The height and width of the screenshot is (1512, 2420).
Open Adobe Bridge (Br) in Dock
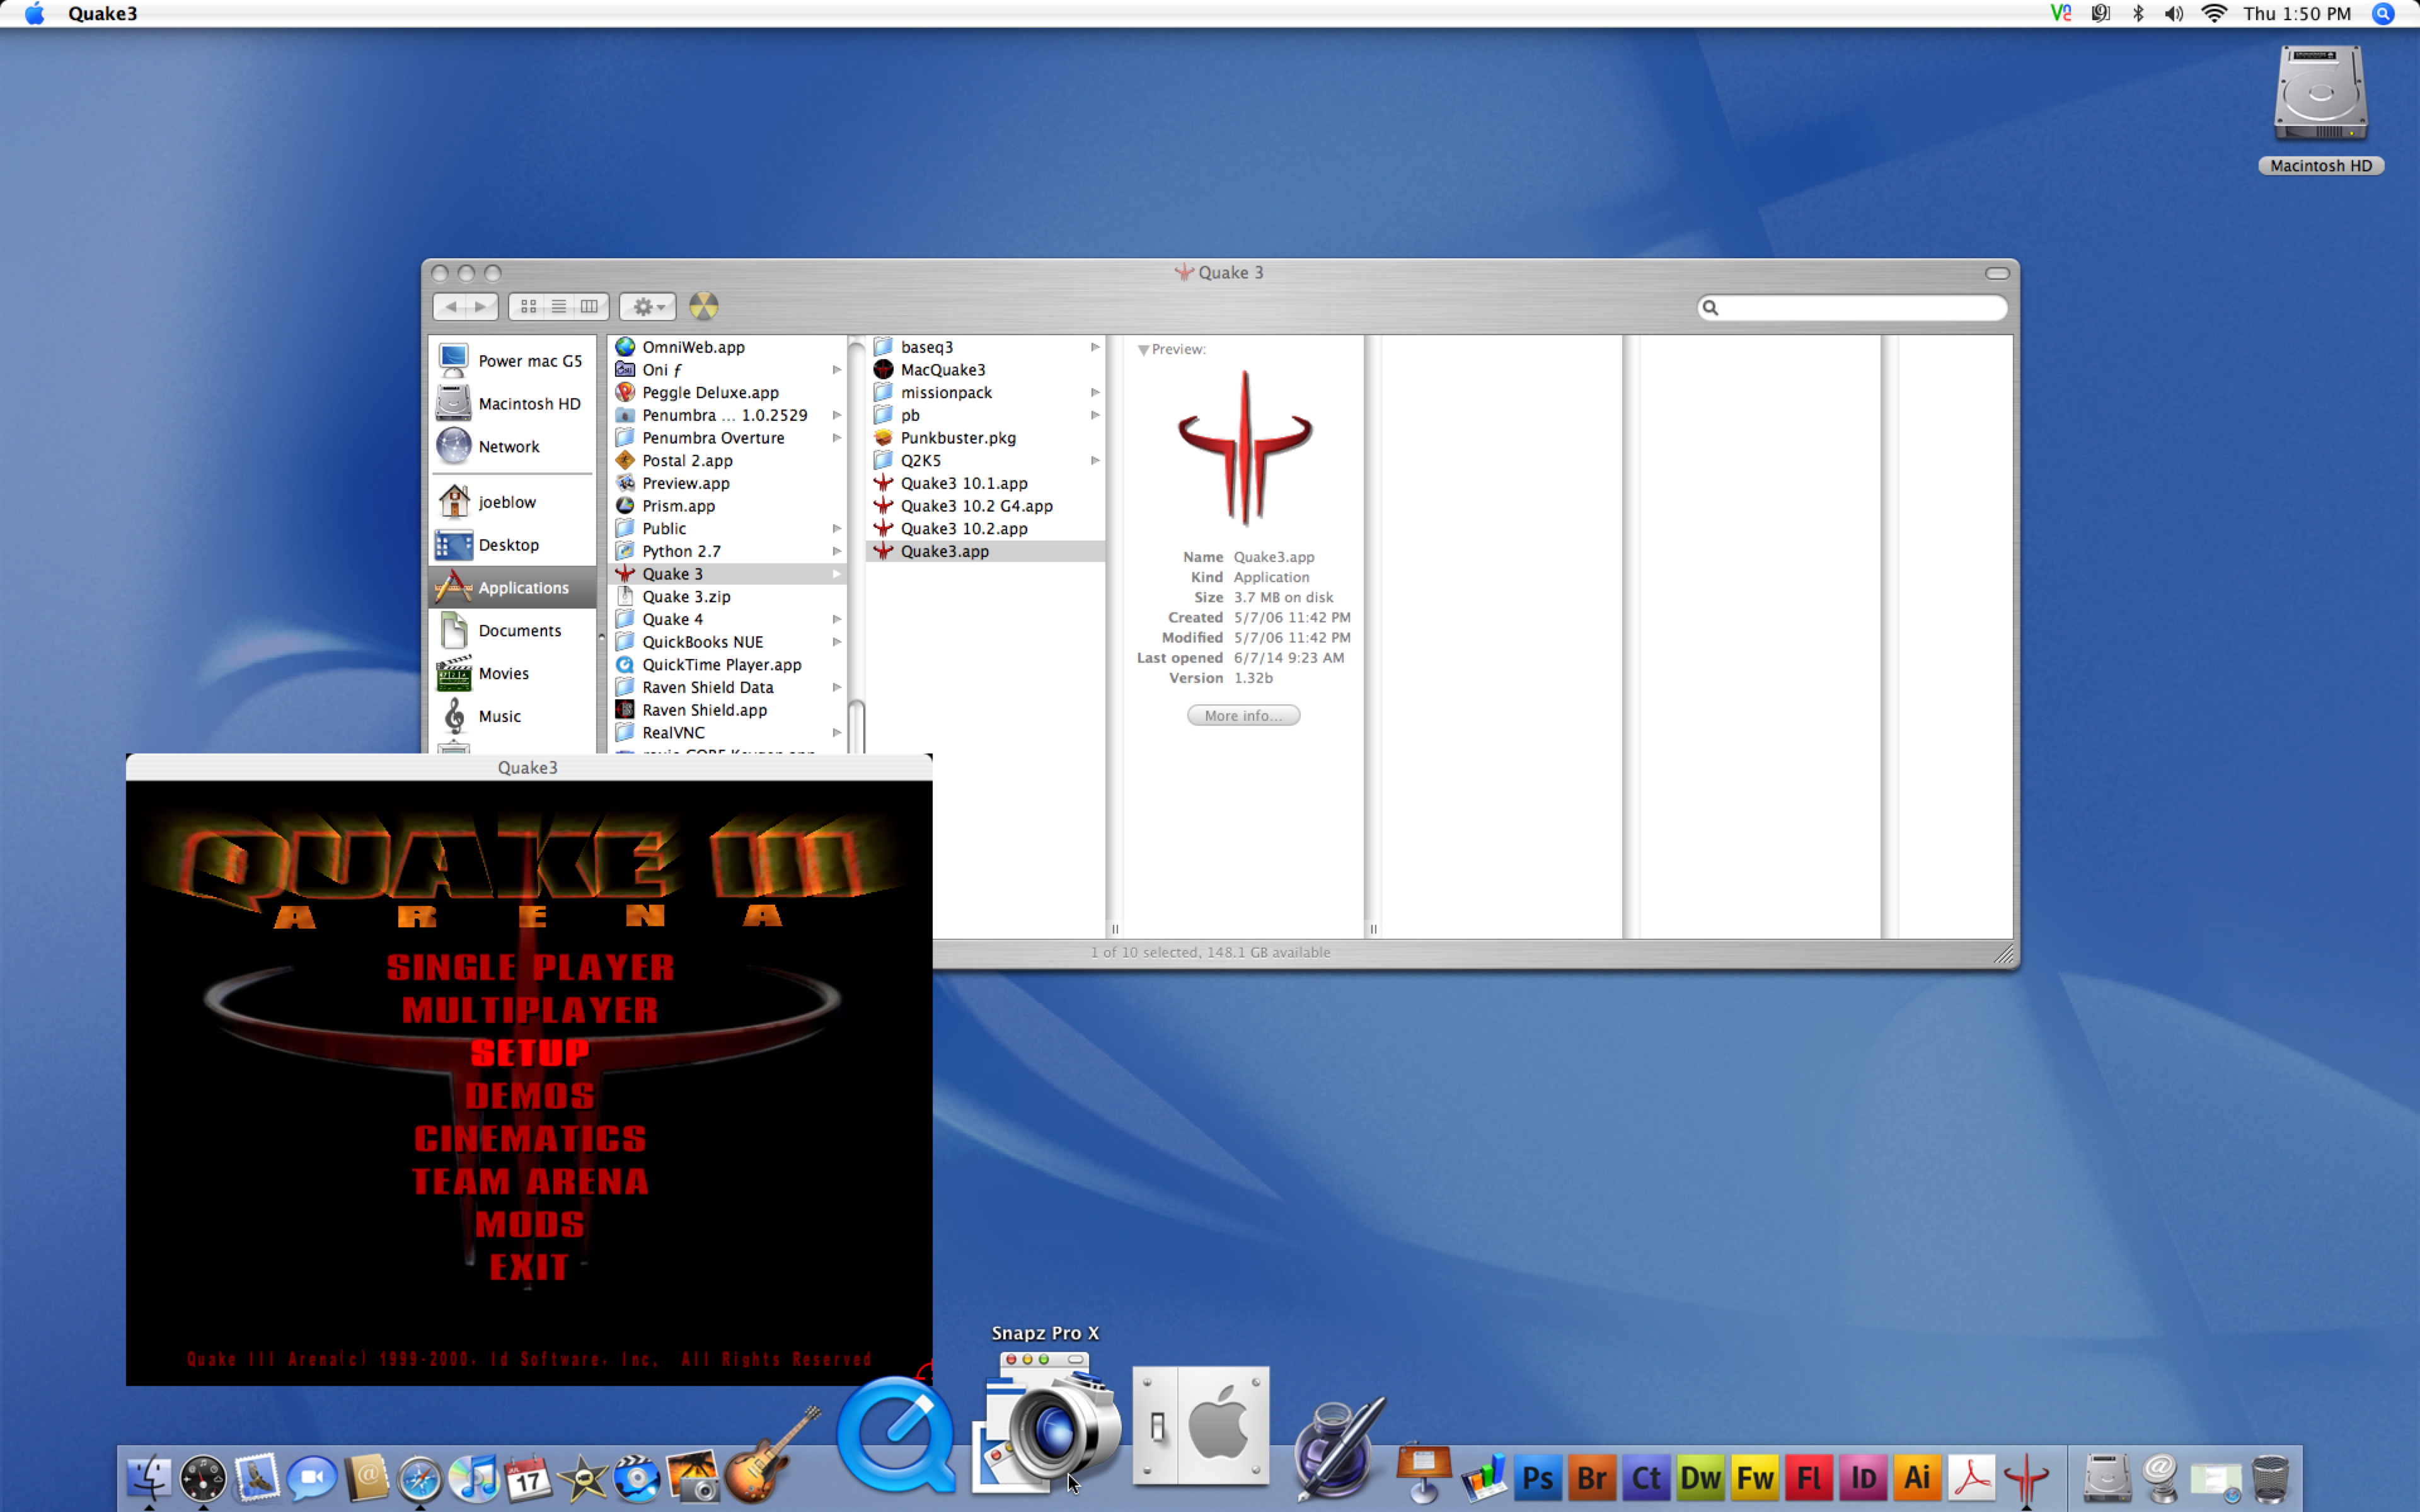tap(1592, 1477)
